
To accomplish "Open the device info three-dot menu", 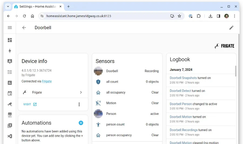I will [x=79, y=104].
